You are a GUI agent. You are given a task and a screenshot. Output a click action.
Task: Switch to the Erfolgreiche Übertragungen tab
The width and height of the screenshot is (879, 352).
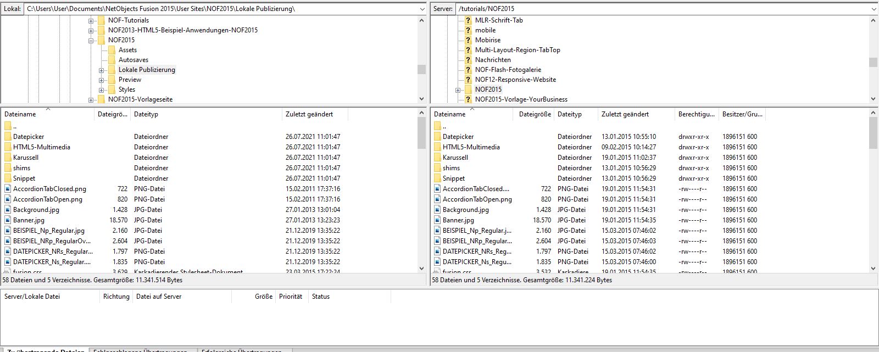tap(242, 350)
